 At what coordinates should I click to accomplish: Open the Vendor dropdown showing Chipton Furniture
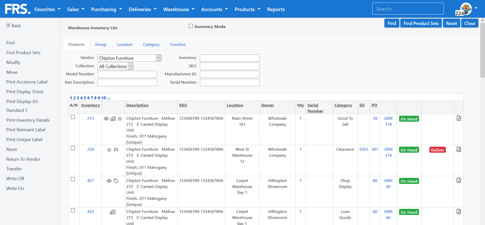click(x=129, y=58)
